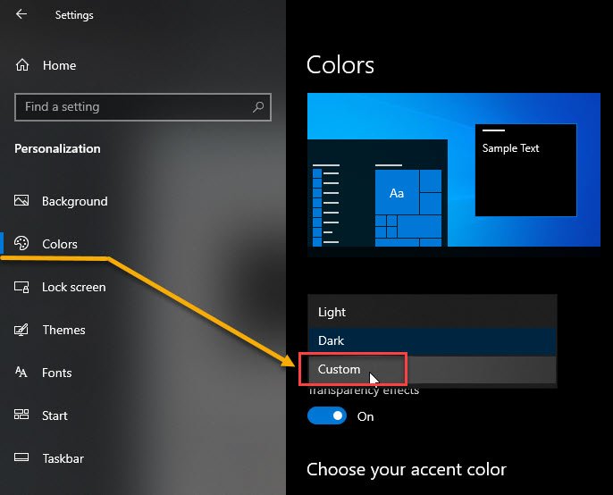Click the search magnifier icon
Image resolution: width=613 pixels, height=495 pixels.
pos(258,106)
